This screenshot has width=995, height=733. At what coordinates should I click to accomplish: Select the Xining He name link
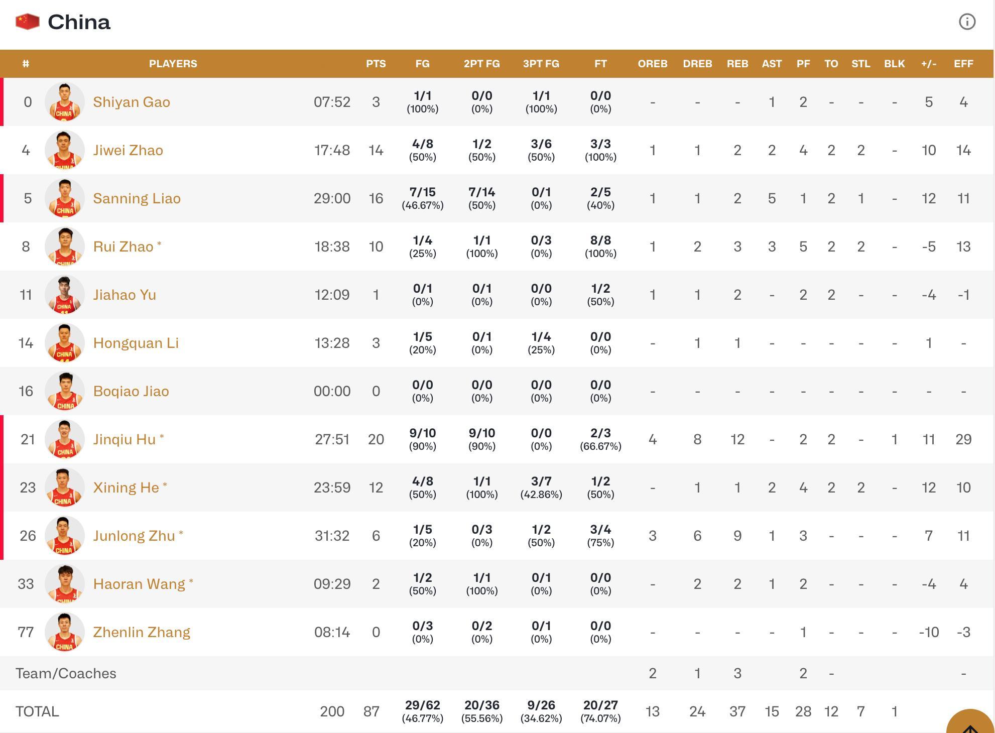(126, 487)
